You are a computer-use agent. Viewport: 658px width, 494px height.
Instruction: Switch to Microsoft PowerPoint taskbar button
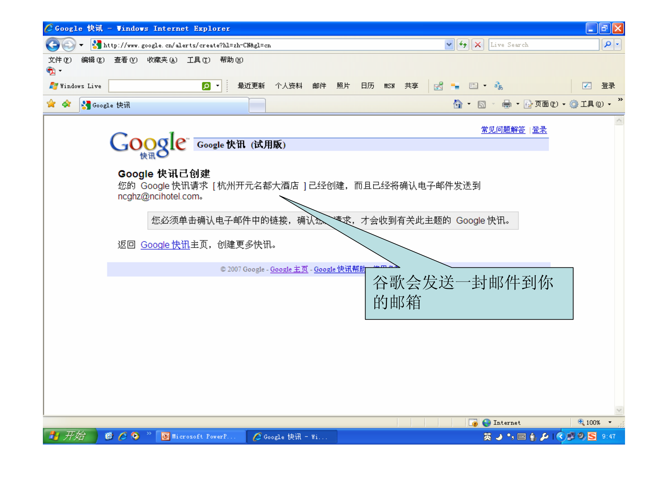pos(200,436)
